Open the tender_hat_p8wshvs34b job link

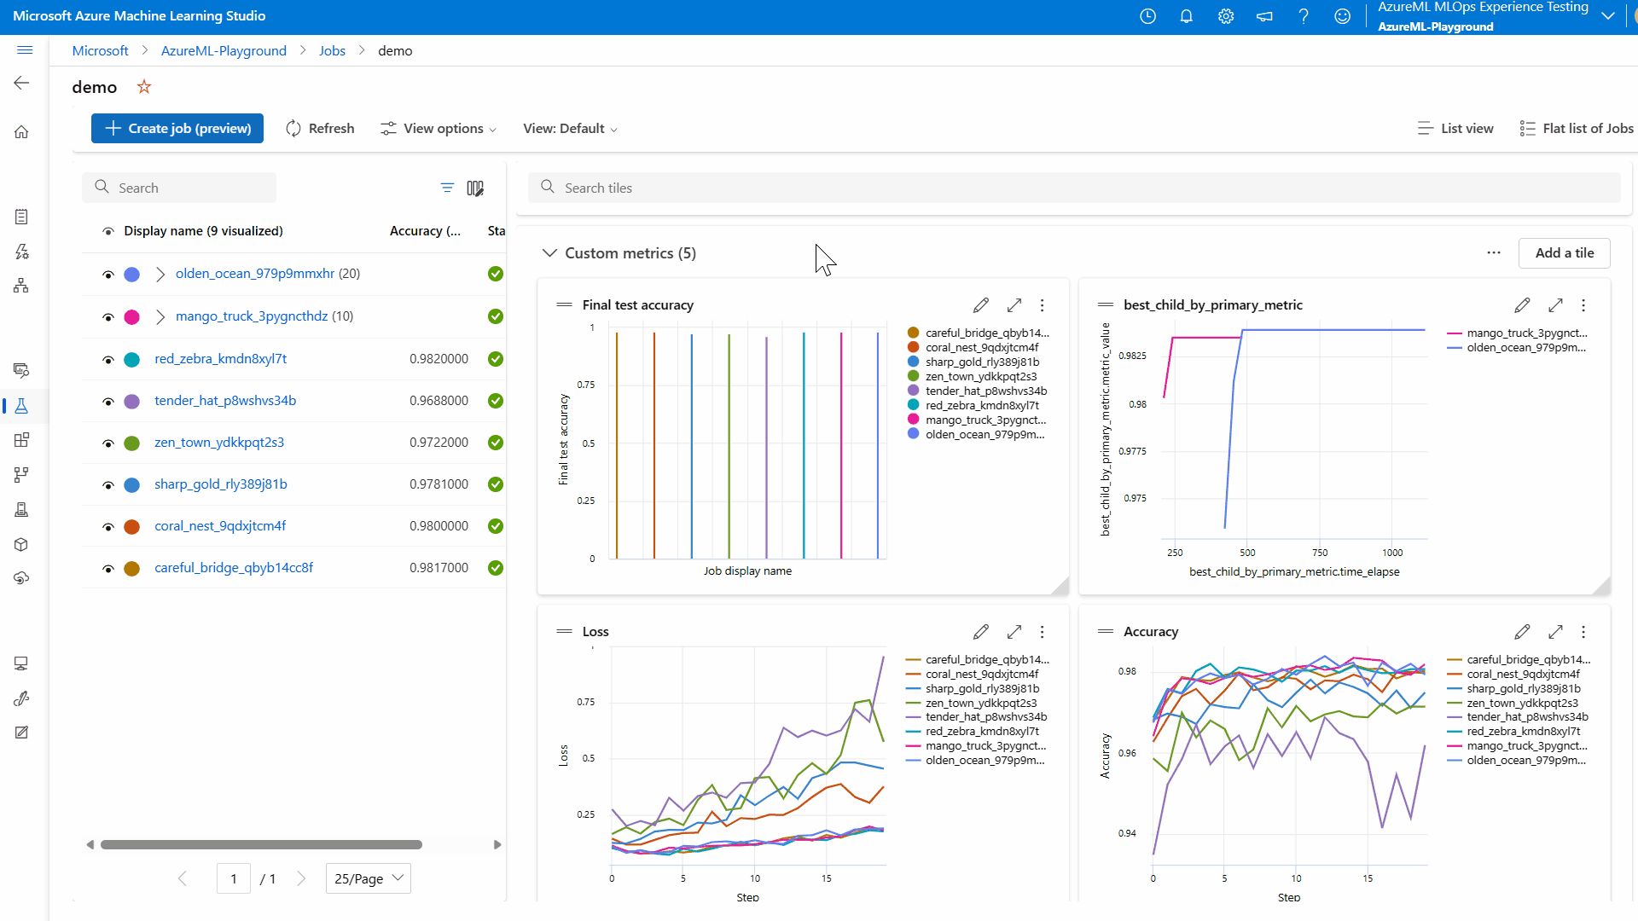coord(225,401)
